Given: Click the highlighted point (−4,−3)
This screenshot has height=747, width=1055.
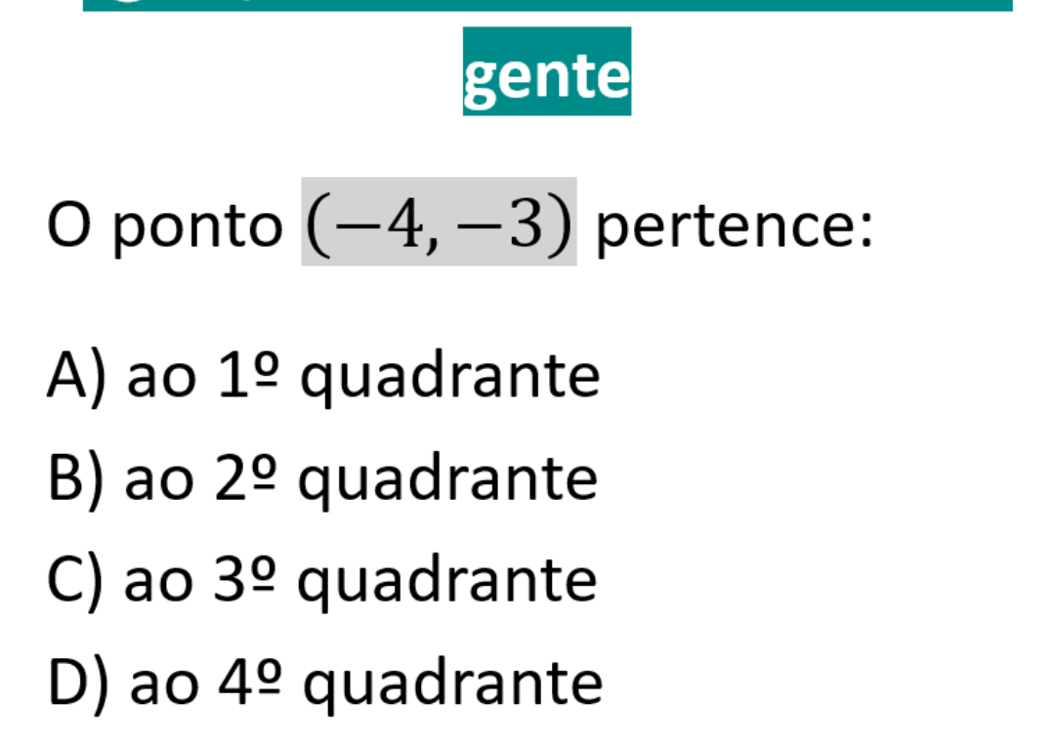Looking at the screenshot, I should 439,223.
